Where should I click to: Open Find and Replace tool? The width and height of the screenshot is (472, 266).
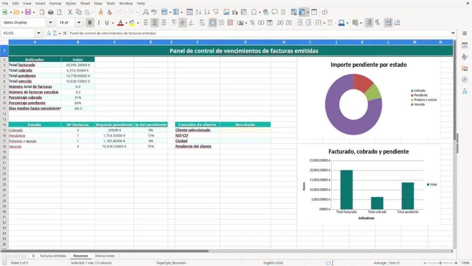(x=145, y=12)
